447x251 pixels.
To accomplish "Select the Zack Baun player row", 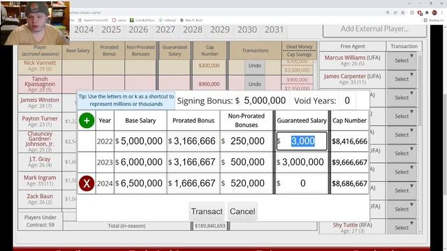I will click(40, 199).
